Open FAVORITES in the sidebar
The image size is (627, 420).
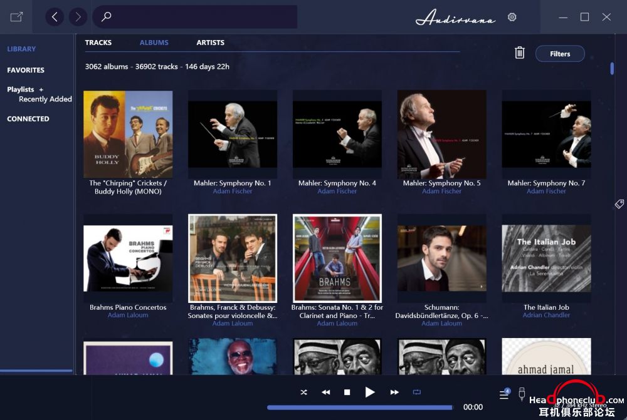26,70
